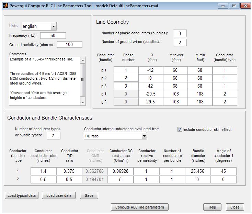Screen dimensions: 252x214
Task: Click type 1 relative permeability cell
Action: point(146,171)
